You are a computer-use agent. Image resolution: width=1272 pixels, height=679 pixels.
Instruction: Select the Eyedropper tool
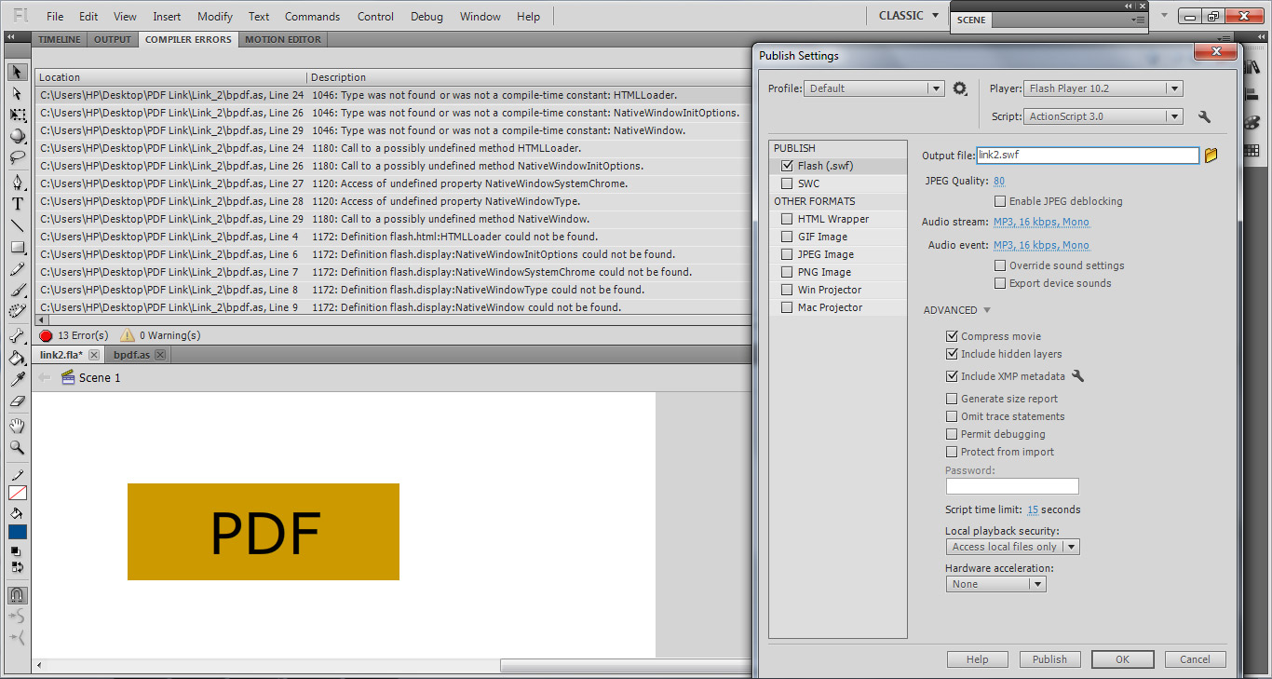click(x=17, y=379)
